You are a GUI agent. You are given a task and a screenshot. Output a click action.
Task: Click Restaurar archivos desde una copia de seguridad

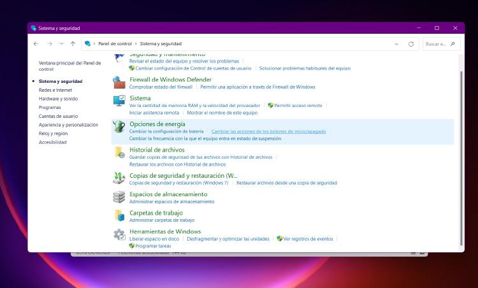tap(287, 183)
